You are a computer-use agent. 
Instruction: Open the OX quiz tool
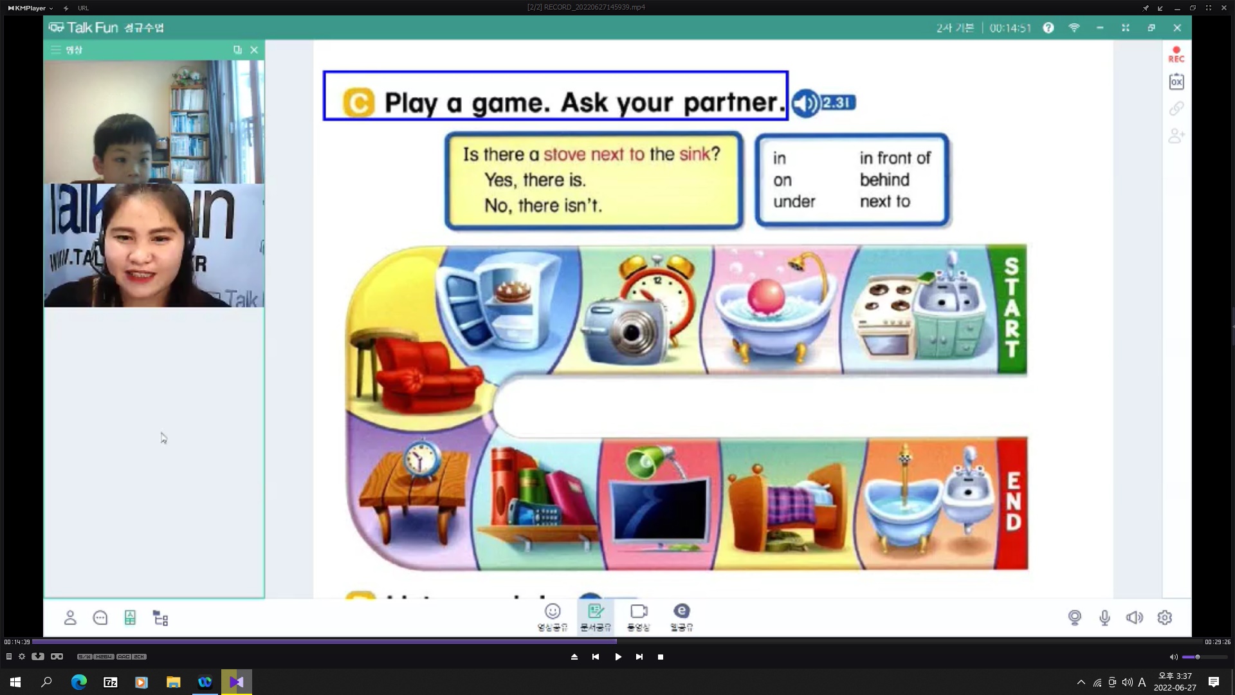pos(1176,82)
